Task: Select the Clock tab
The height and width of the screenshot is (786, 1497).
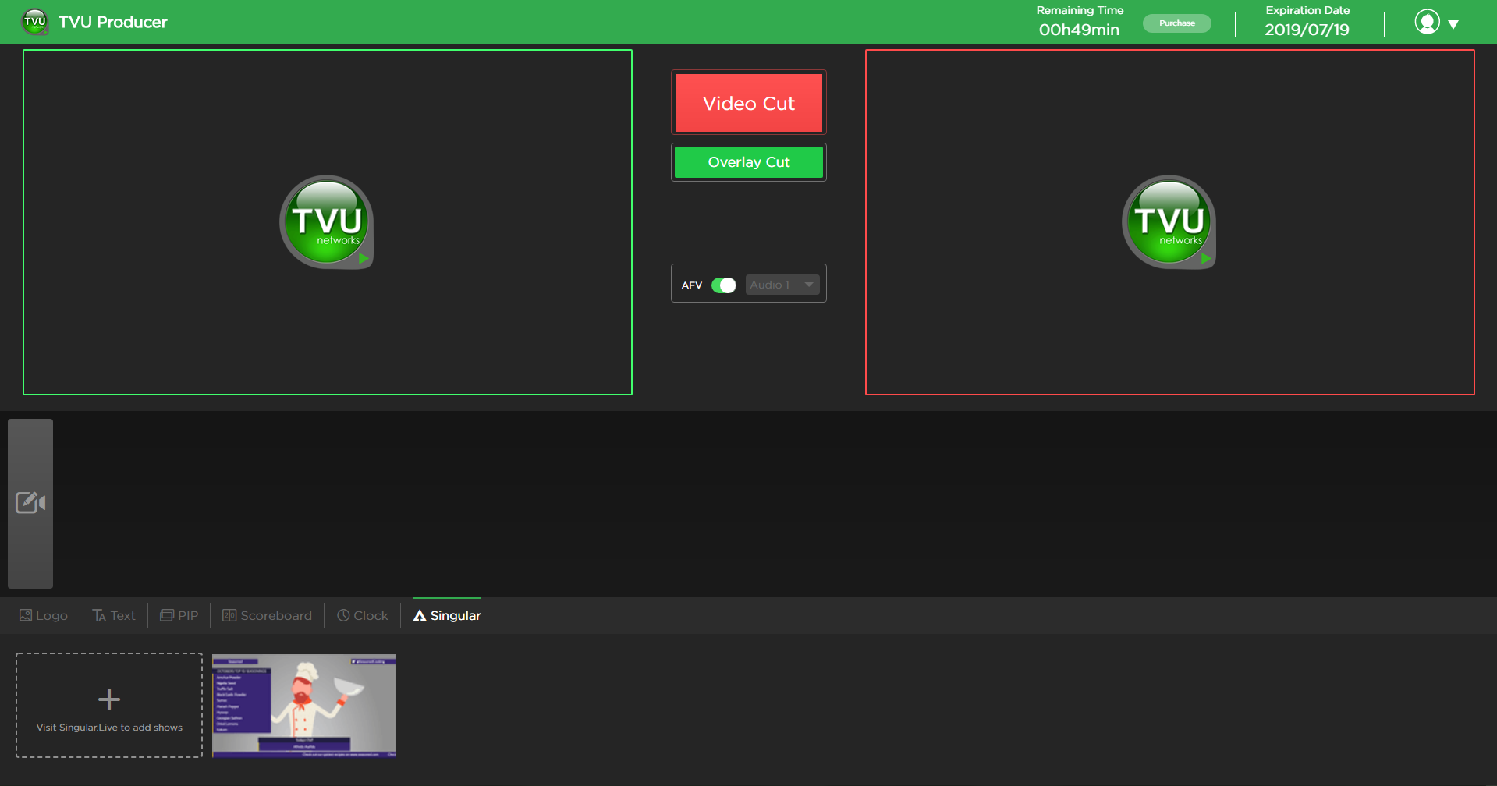Action: [x=363, y=615]
